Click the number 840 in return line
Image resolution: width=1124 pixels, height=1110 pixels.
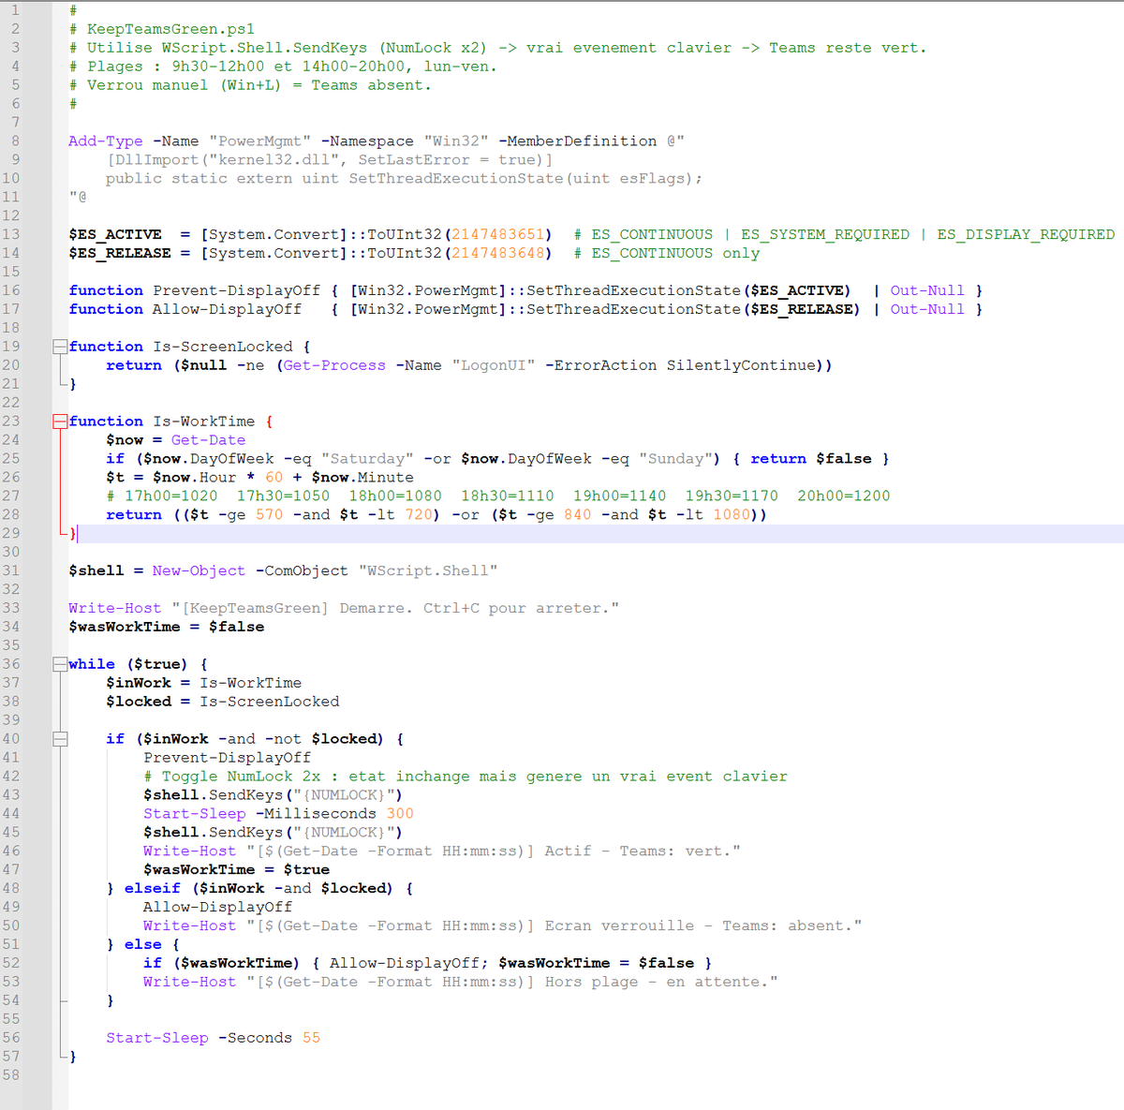(578, 515)
